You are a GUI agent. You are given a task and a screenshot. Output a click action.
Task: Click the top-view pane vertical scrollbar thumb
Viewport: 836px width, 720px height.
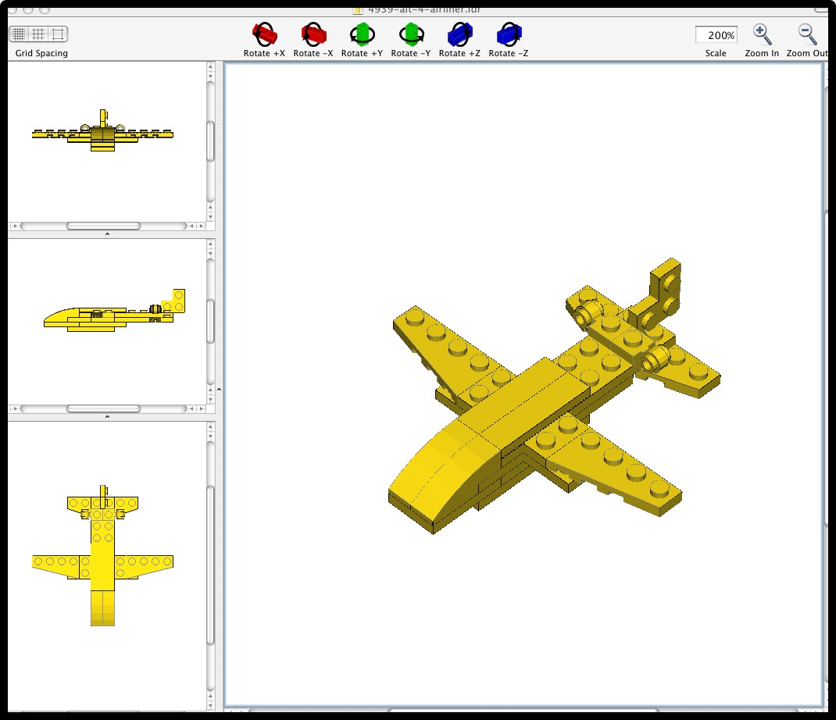(211, 565)
